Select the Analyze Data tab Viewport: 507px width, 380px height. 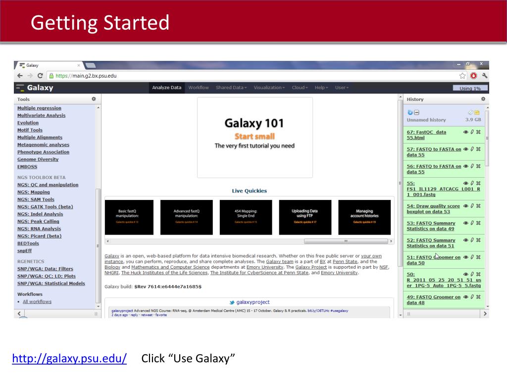tap(166, 88)
